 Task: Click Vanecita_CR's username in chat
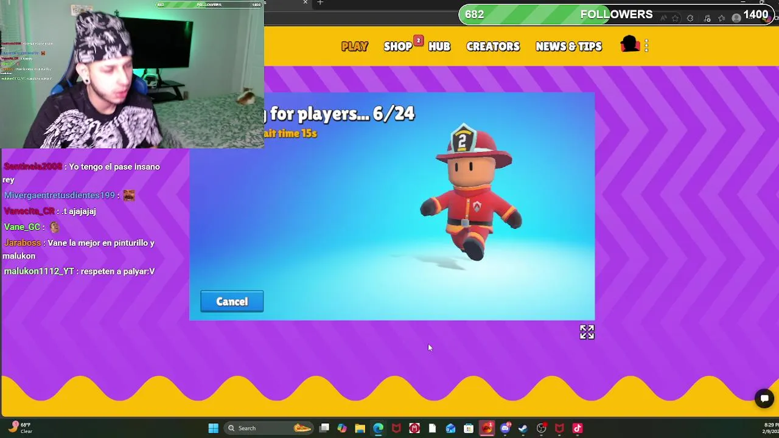tap(29, 211)
